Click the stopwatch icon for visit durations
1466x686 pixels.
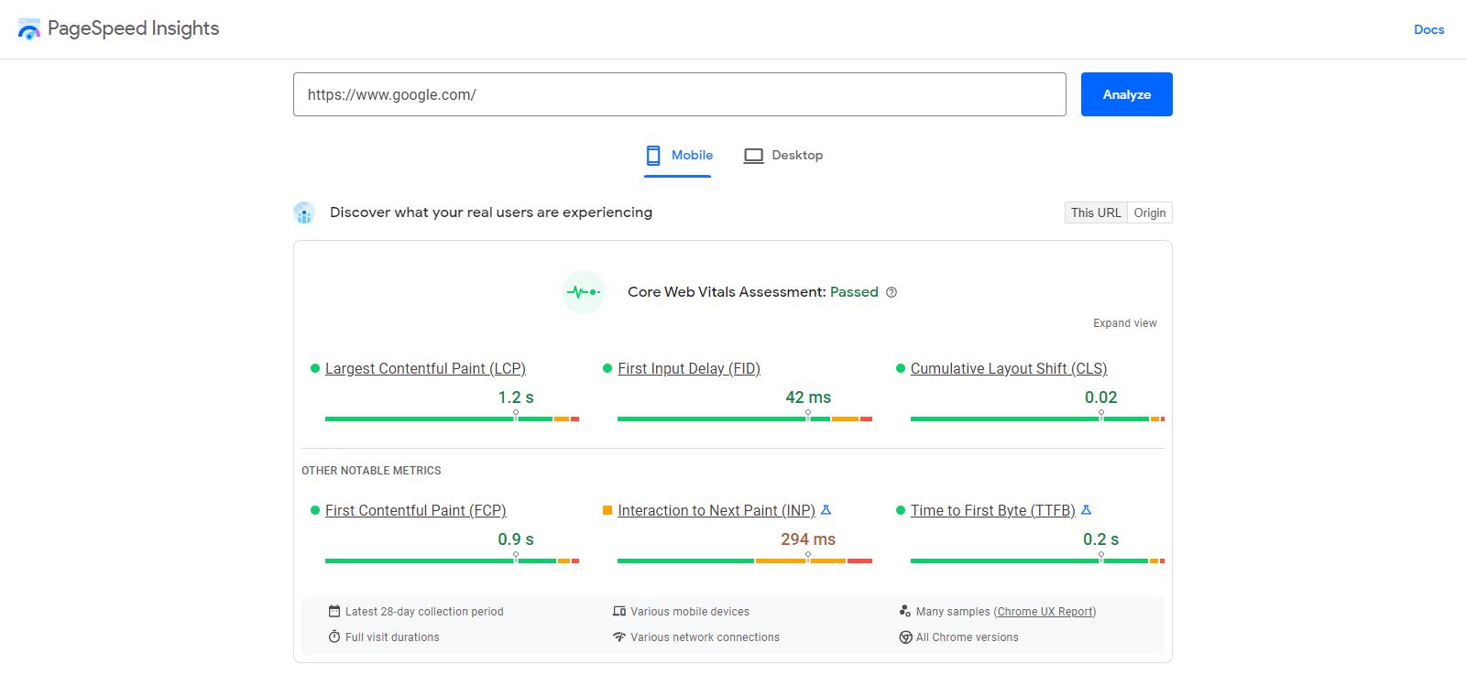(x=334, y=637)
